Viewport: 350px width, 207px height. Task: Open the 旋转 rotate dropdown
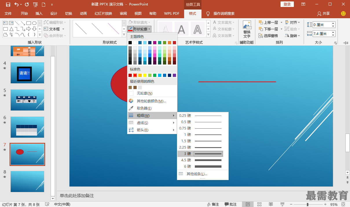coord(292,36)
